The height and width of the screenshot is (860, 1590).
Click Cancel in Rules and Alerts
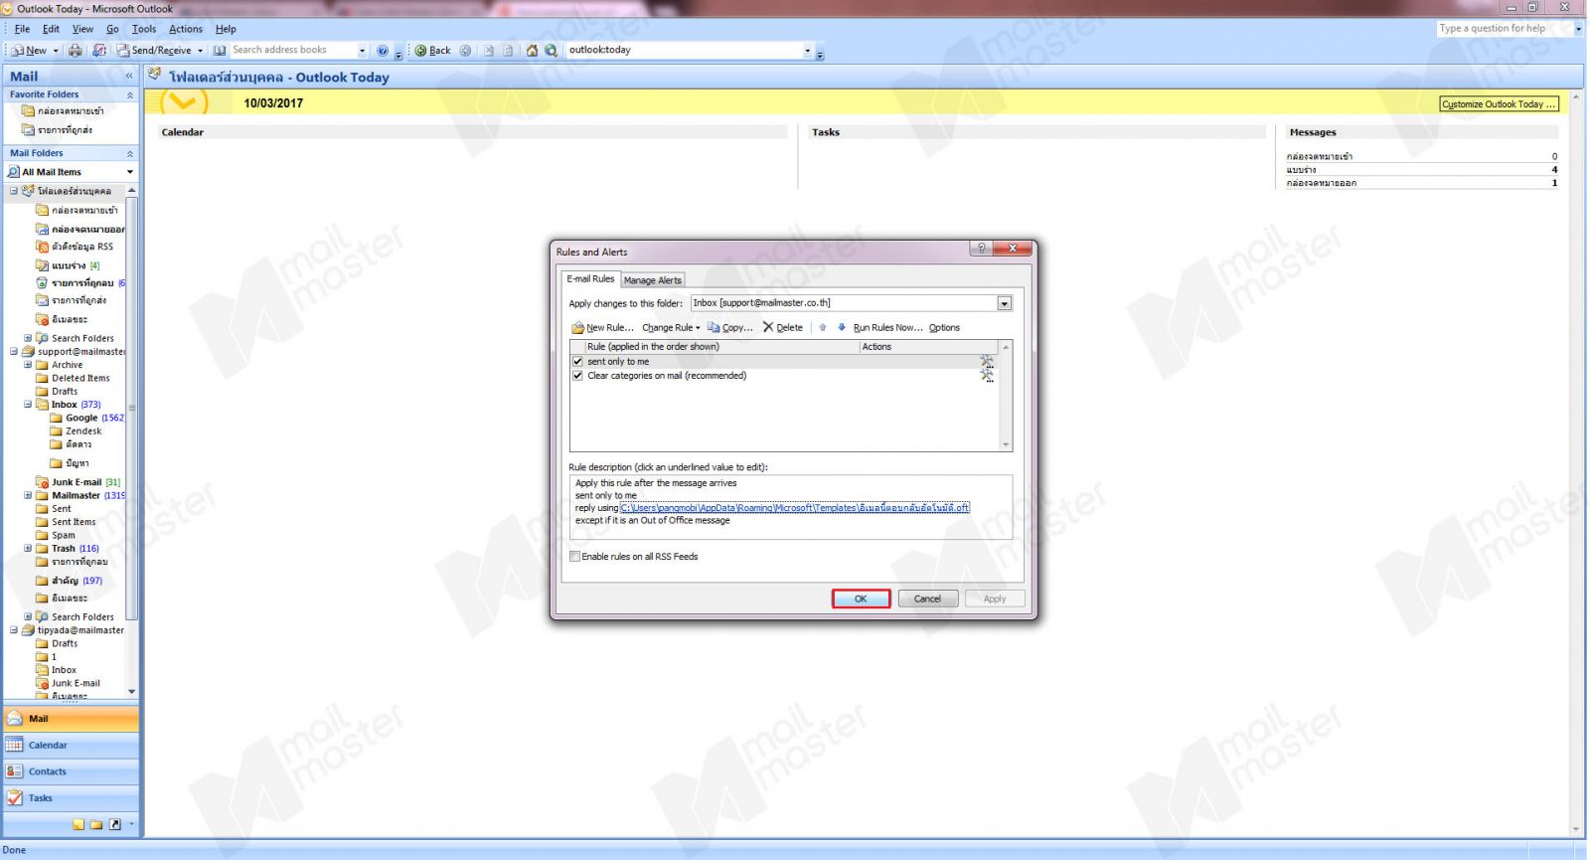click(927, 599)
